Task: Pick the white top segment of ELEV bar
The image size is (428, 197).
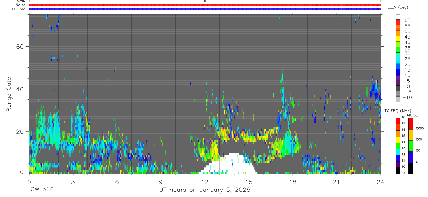Action: pyautogui.click(x=398, y=16)
